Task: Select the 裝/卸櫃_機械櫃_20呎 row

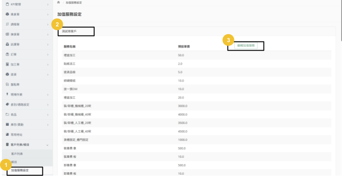Action: tap(197, 106)
